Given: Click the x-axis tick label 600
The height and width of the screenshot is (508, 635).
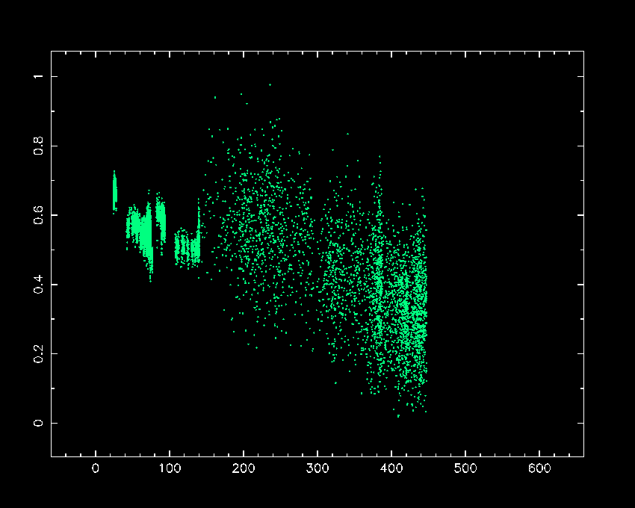Looking at the screenshot, I should click(539, 468).
